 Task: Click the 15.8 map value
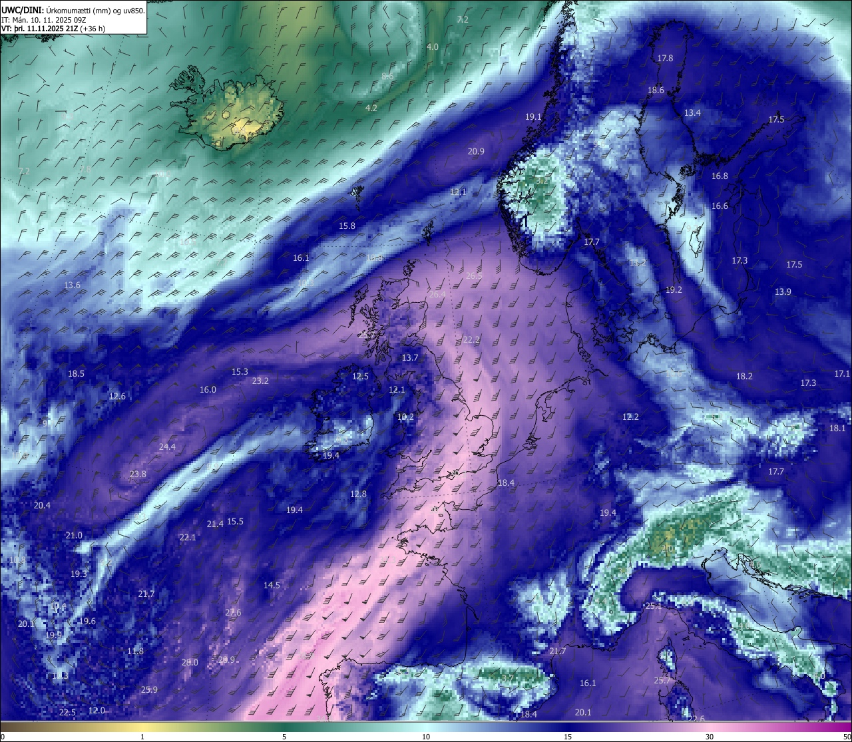pos(347,226)
